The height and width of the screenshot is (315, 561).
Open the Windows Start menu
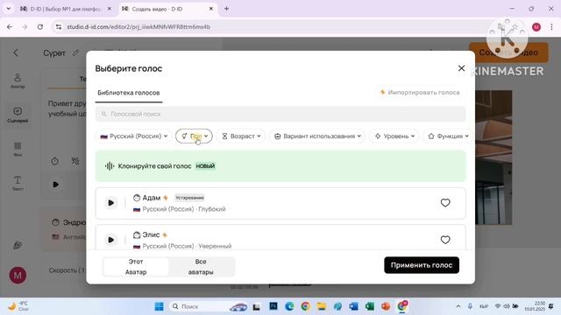[159, 306]
